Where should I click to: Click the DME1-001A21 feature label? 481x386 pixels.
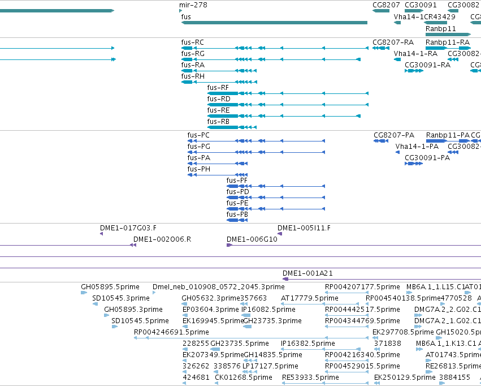pos(307,273)
